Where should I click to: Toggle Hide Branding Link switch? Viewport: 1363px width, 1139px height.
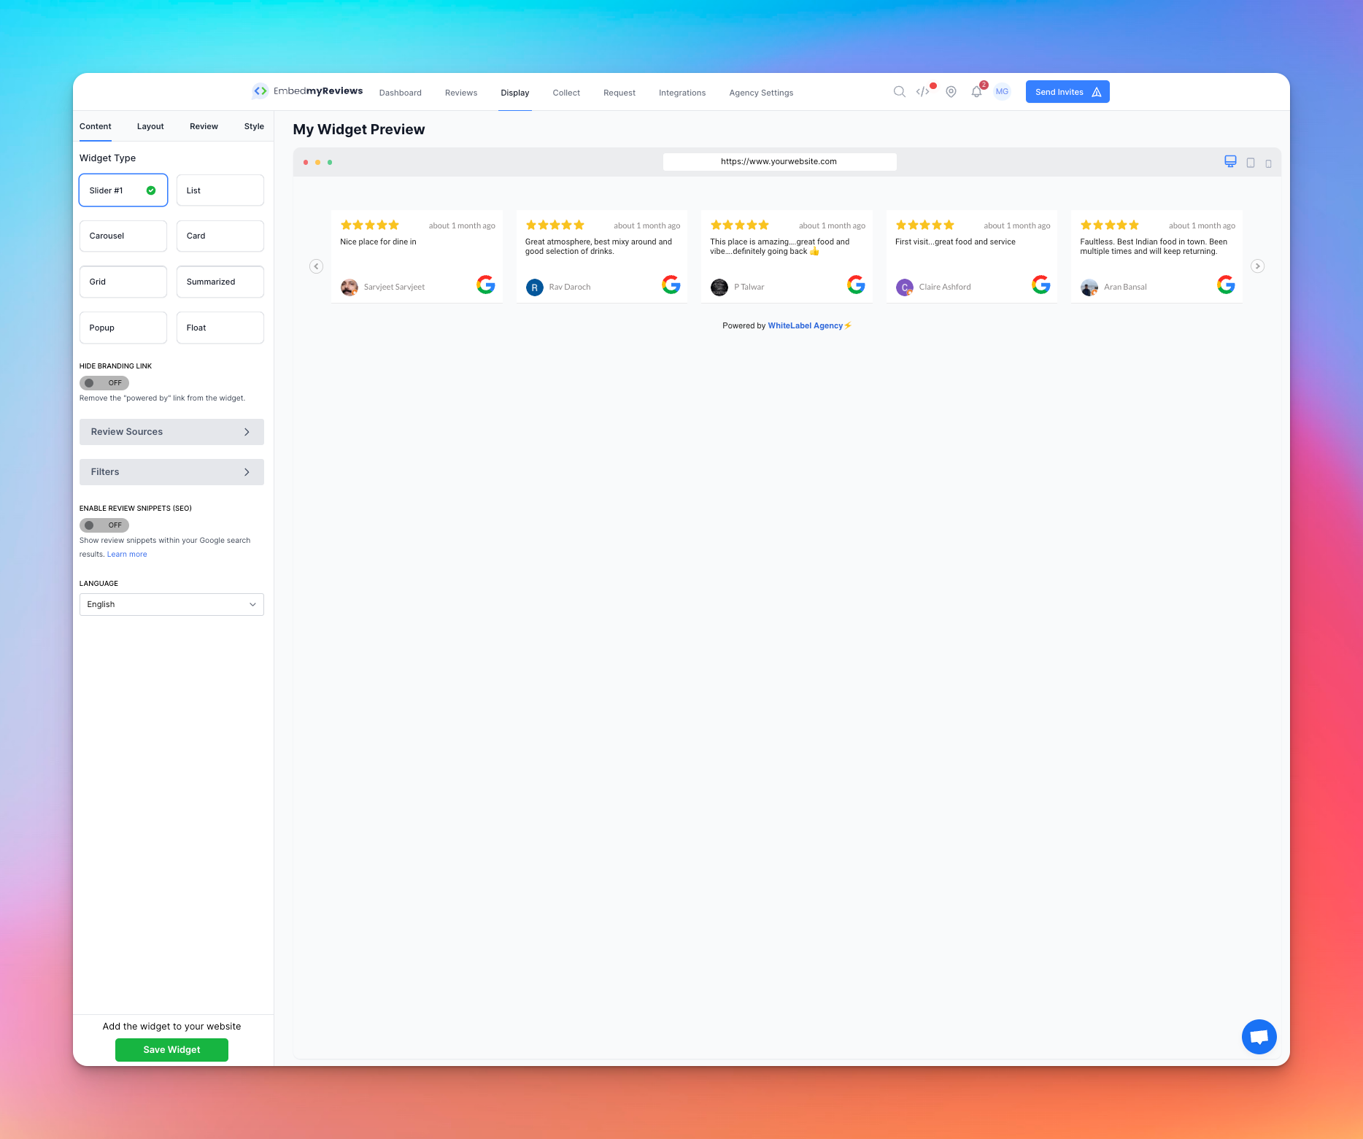(104, 383)
